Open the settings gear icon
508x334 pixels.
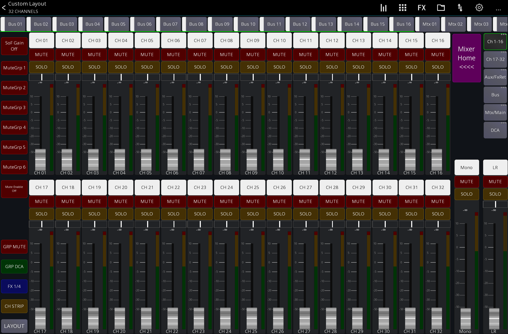[479, 8]
